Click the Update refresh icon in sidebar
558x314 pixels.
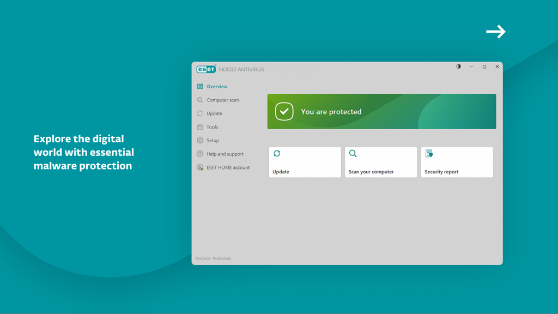coord(200,113)
